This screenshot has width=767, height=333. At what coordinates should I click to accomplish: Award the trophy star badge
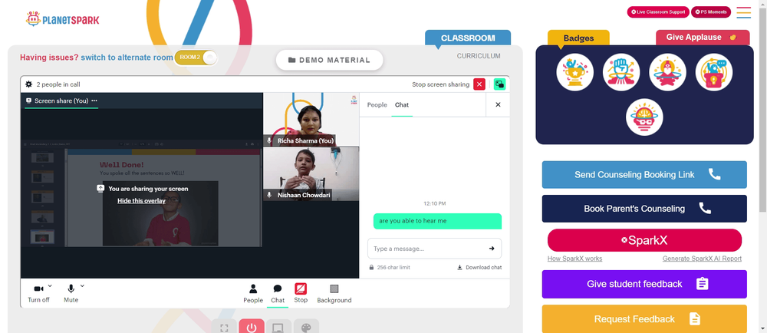(x=574, y=72)
